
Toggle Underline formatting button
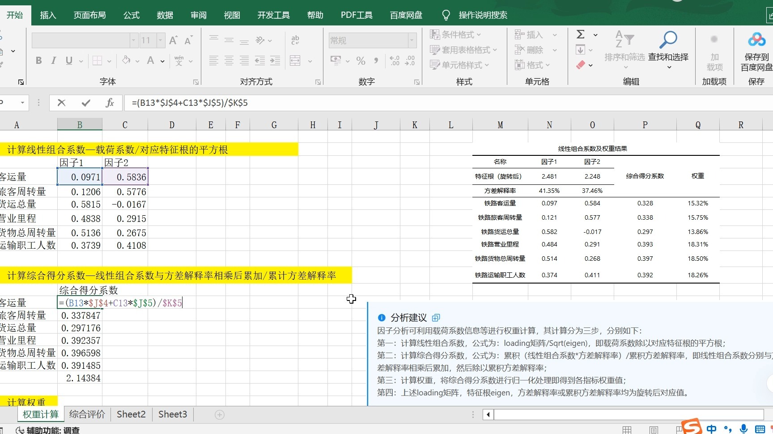coord(69,61)
